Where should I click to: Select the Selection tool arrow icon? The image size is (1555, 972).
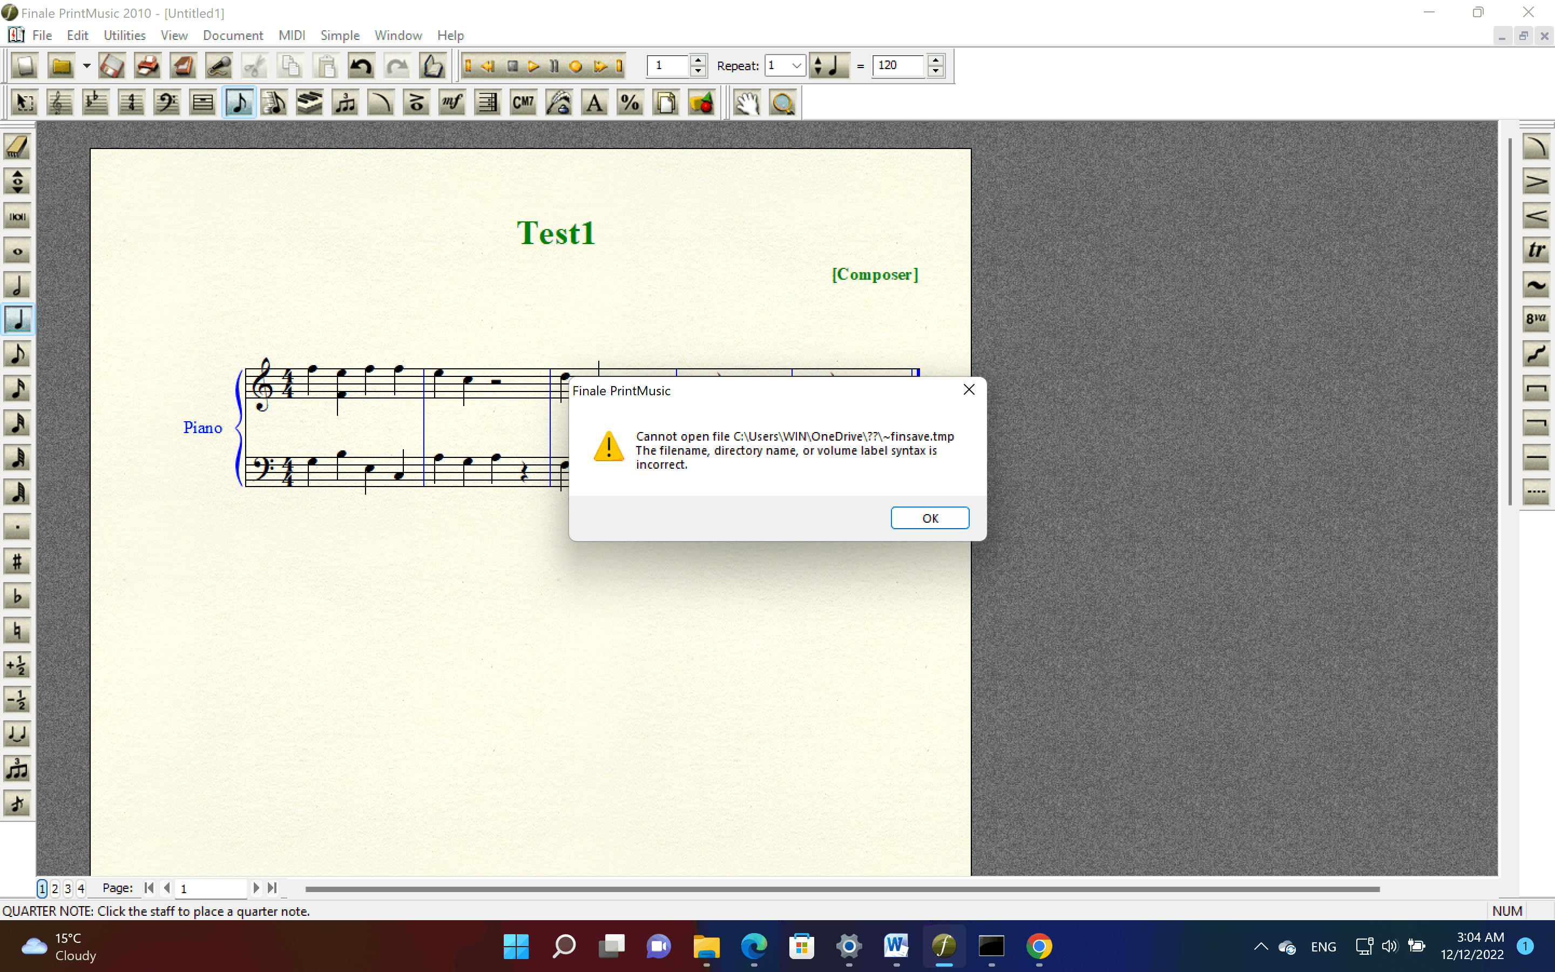click(25, 103)
